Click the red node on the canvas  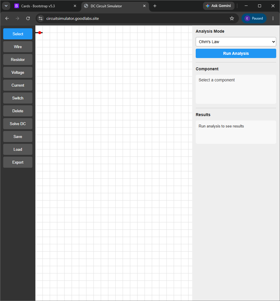point(40,33)
